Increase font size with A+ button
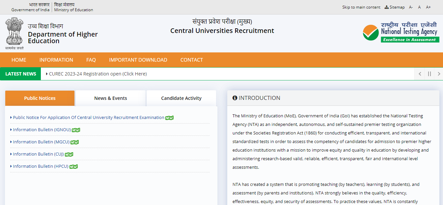 click(x=428, y=7)
